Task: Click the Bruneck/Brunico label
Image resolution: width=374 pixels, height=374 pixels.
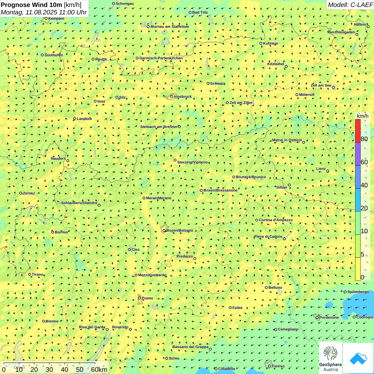Action: 251,177
